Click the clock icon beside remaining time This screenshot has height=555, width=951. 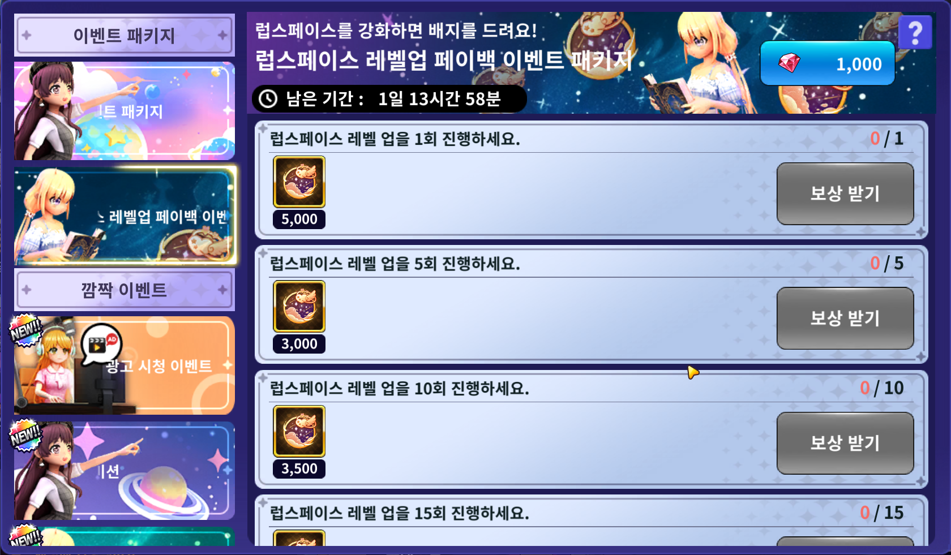(x=268, y=99)
